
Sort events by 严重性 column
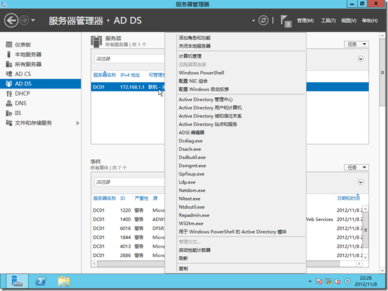pos(142,198)
